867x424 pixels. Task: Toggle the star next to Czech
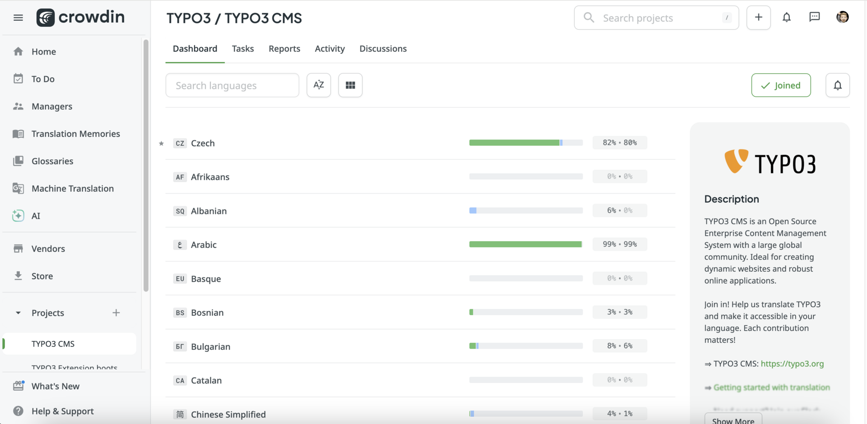tap(161, 144)
